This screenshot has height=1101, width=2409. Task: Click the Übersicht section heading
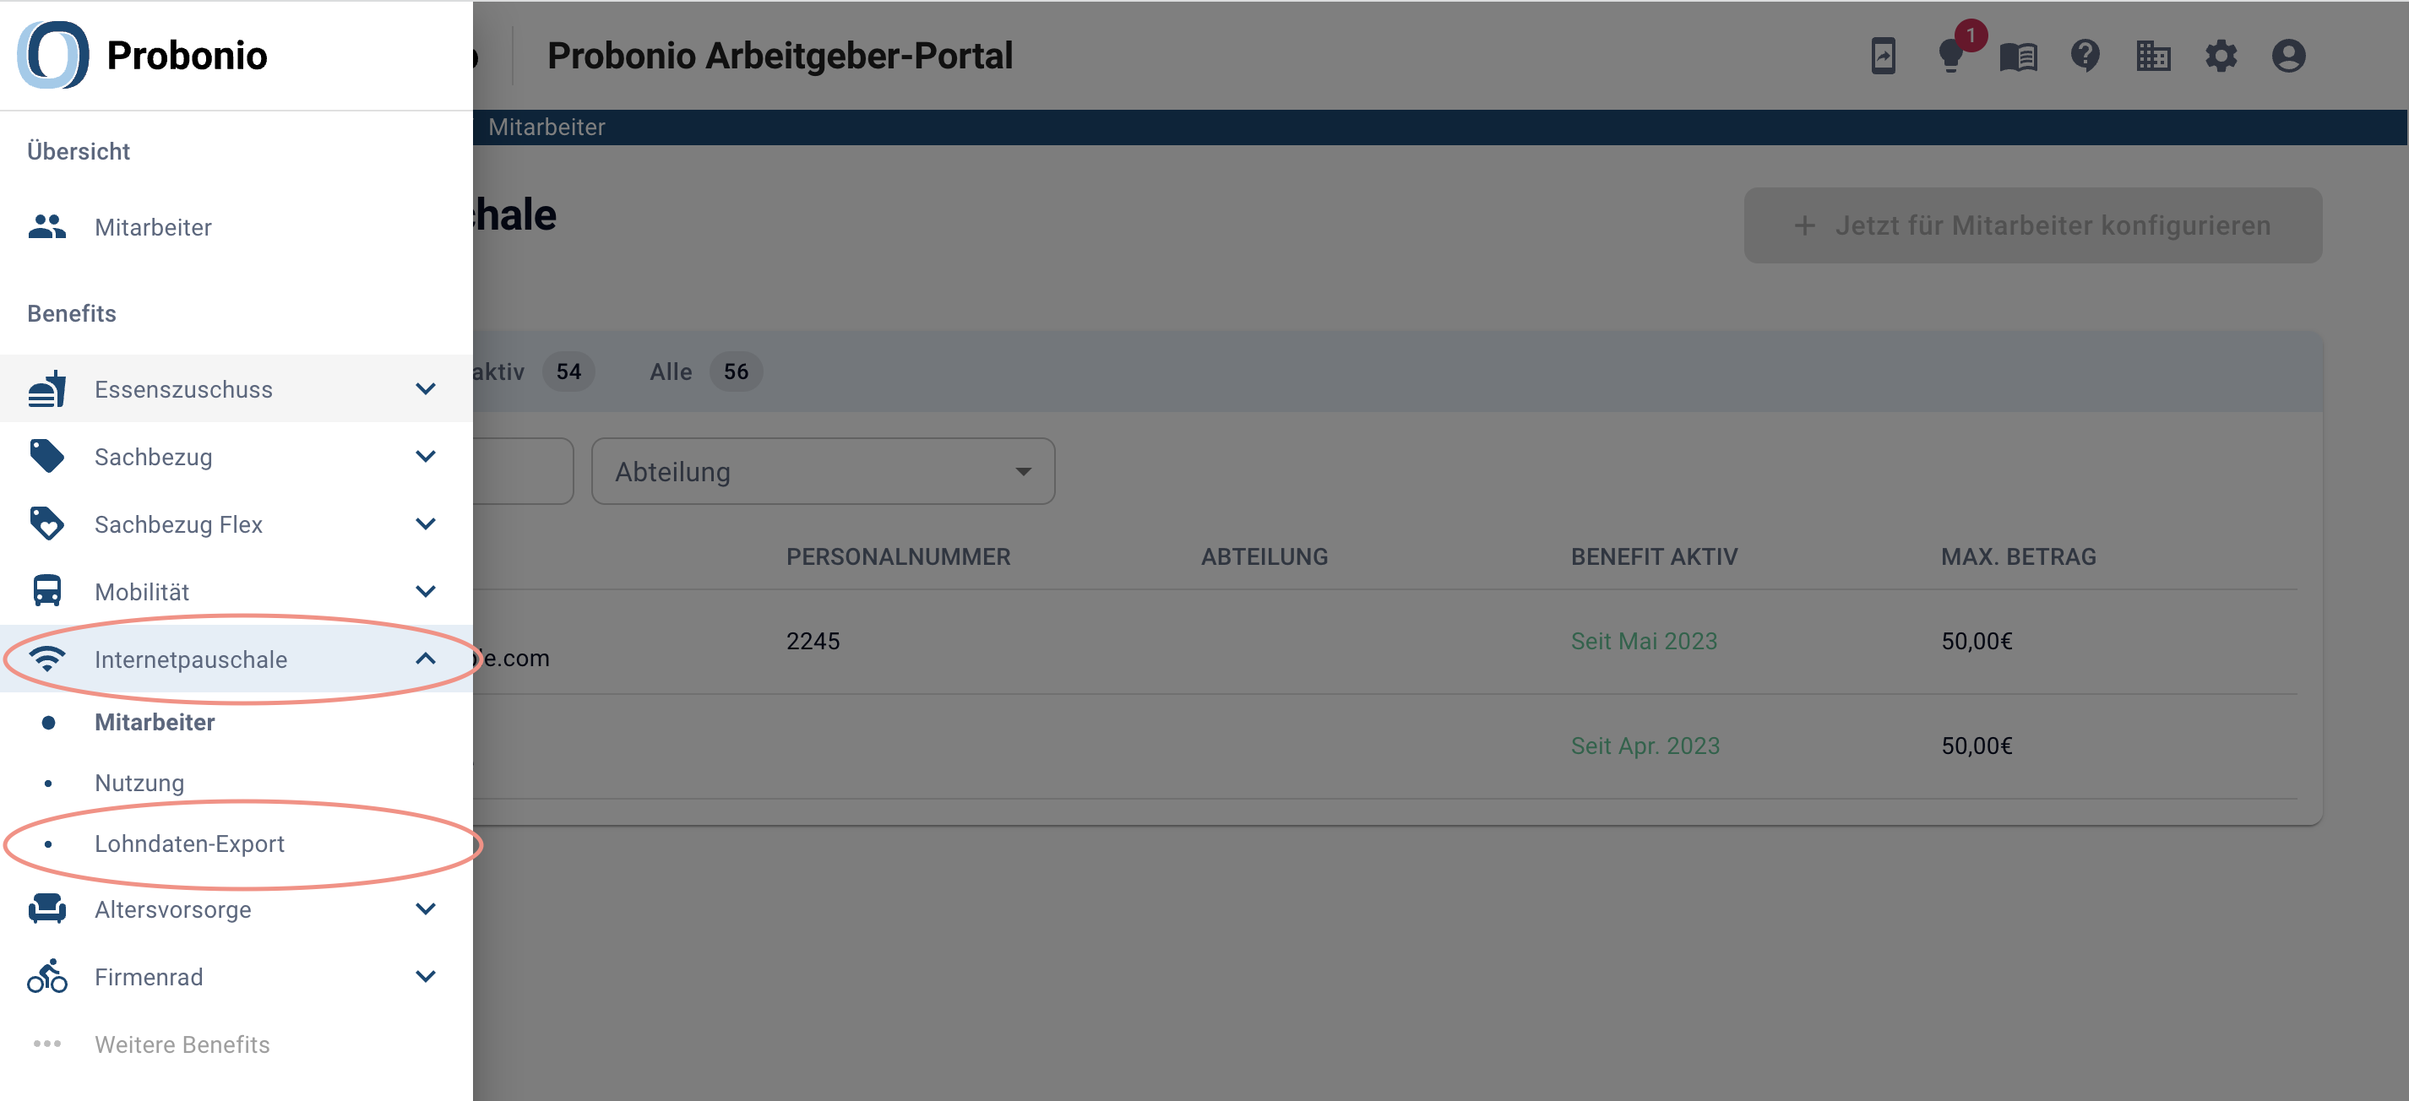coord(79,151)
